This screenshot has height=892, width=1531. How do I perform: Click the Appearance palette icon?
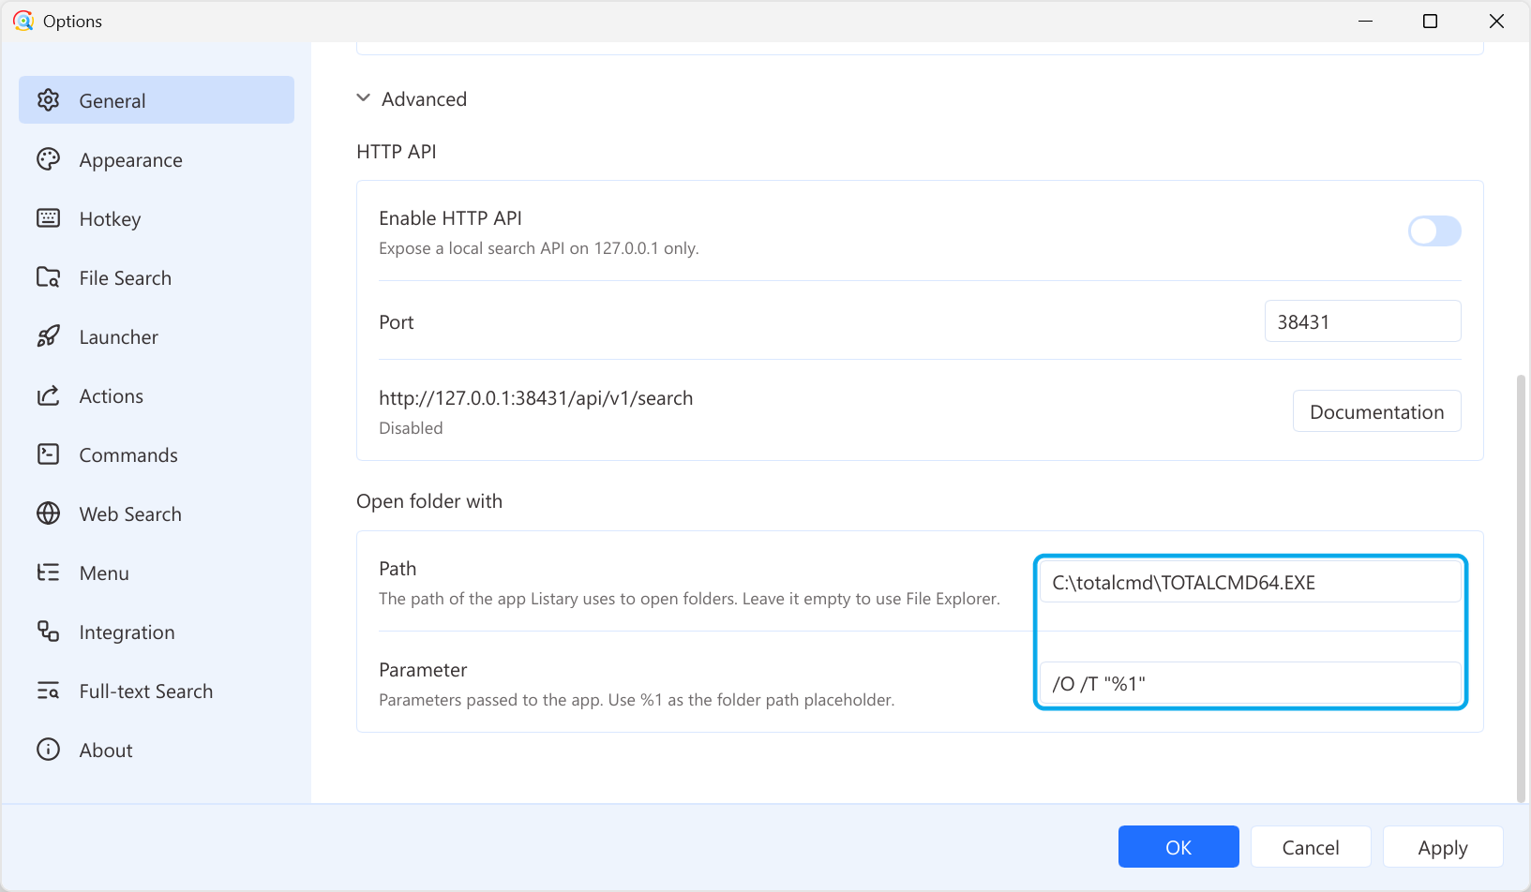tap(48, 159)
